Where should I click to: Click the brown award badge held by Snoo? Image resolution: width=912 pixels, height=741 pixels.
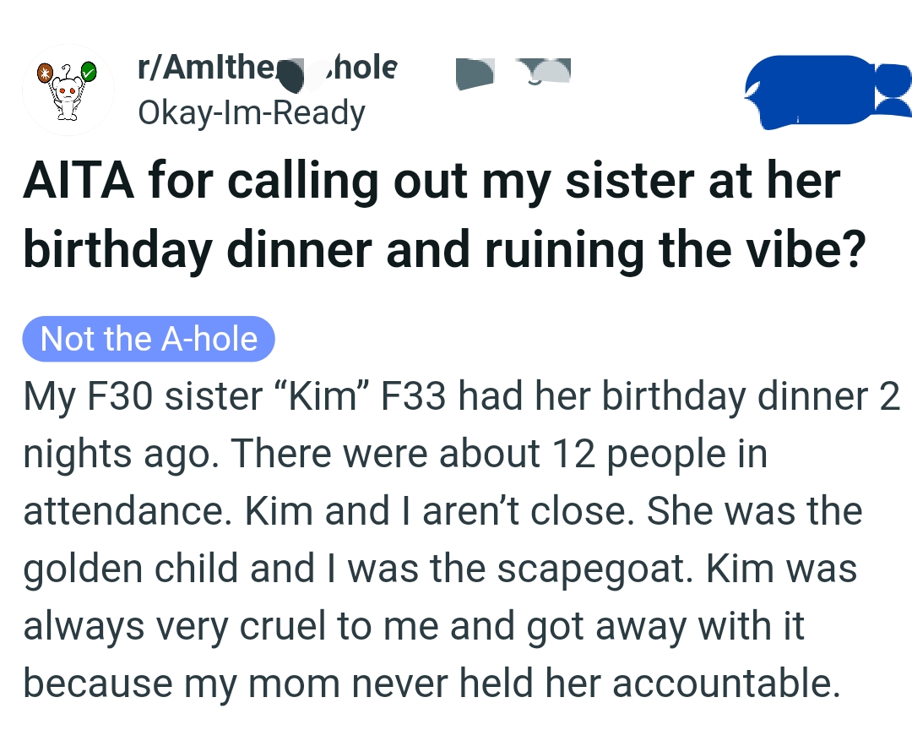(47, 74)
